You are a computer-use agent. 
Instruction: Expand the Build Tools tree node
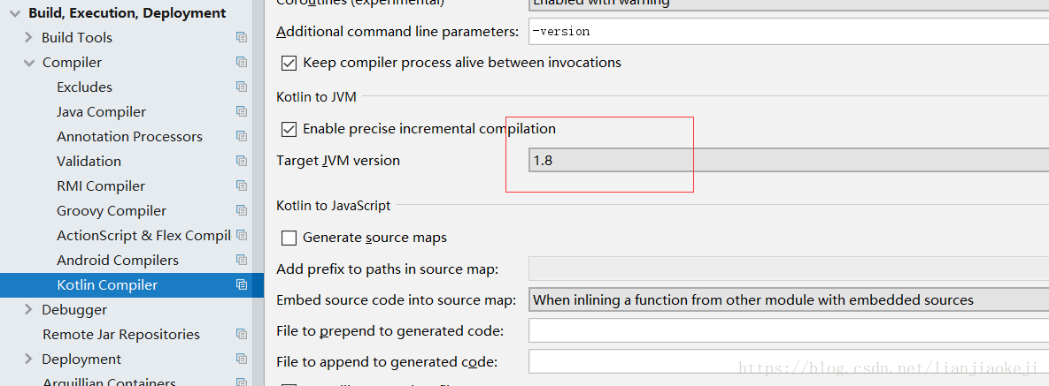click(x=29, y=37)
